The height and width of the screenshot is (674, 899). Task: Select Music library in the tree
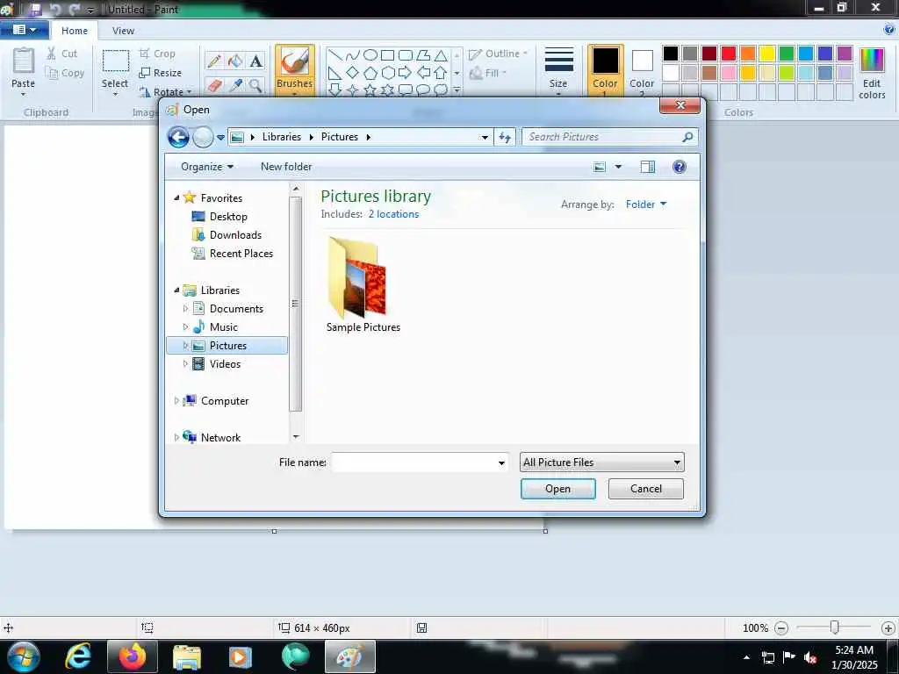(223, 327)
